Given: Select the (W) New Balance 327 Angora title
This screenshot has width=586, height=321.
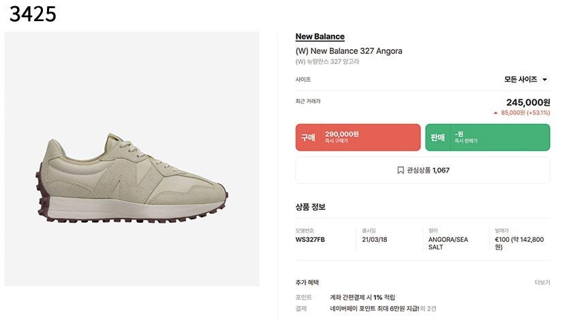Looking at the screenshot, I should [348, 51].
